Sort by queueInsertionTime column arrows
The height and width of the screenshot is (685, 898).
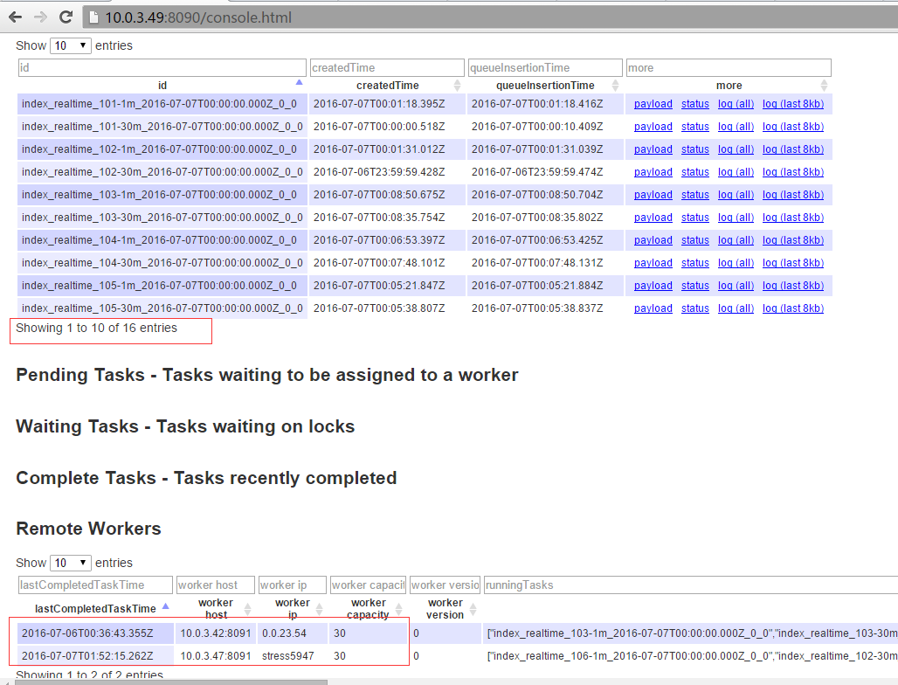coord(616,85)
